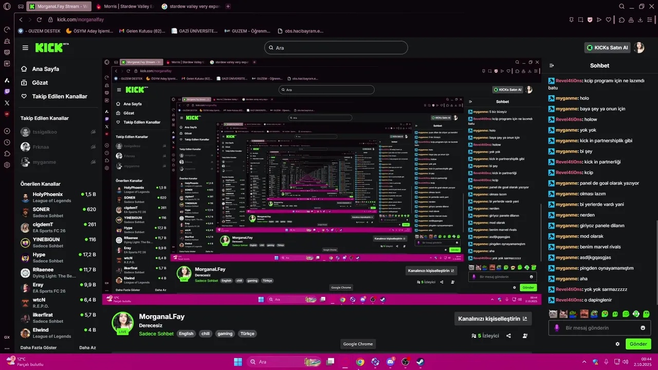Click the Kick logo
The image size is (658, 370).
click(52, 47)
